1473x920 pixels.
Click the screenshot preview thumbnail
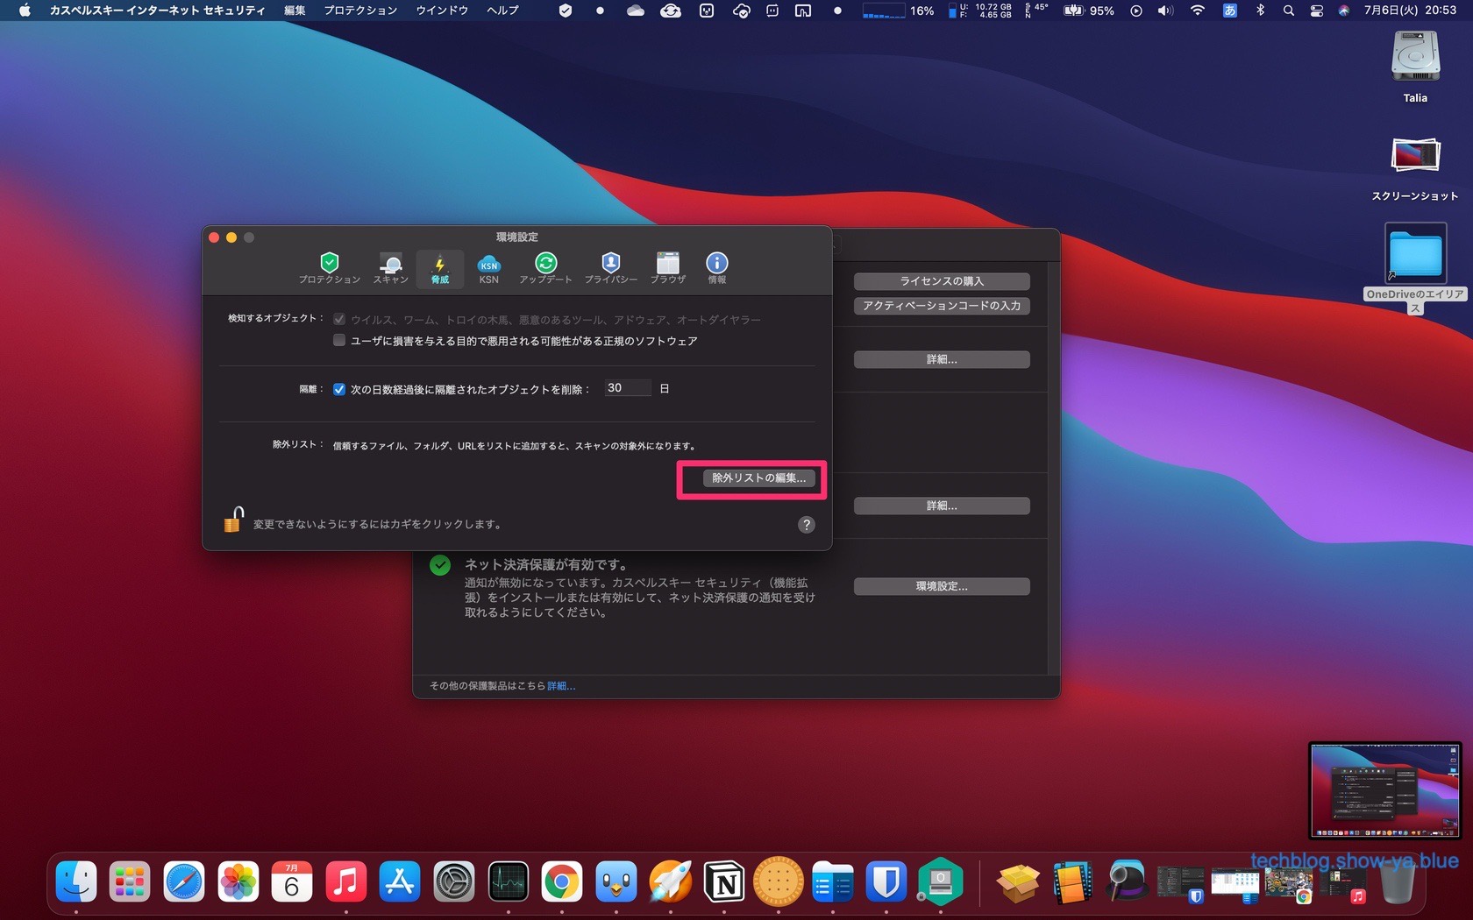pyautogui.click(x=1384, y=790)
